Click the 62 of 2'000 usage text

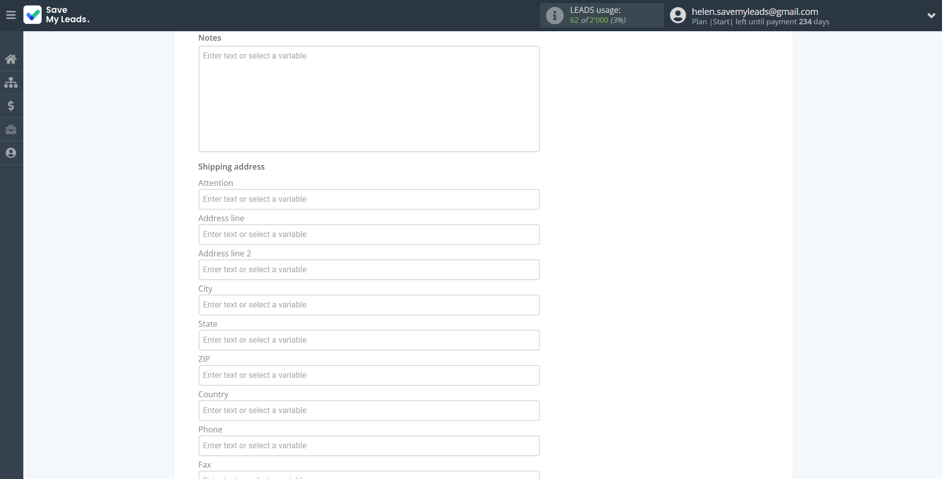(598, 20)
